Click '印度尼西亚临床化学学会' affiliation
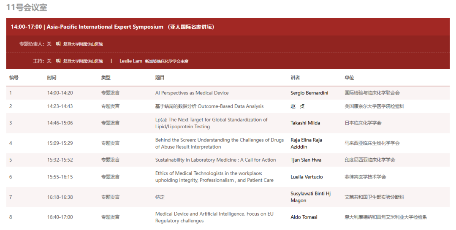The width and height of the screenshot is (456, 230). pyautogui.click(x=370, y=160)
